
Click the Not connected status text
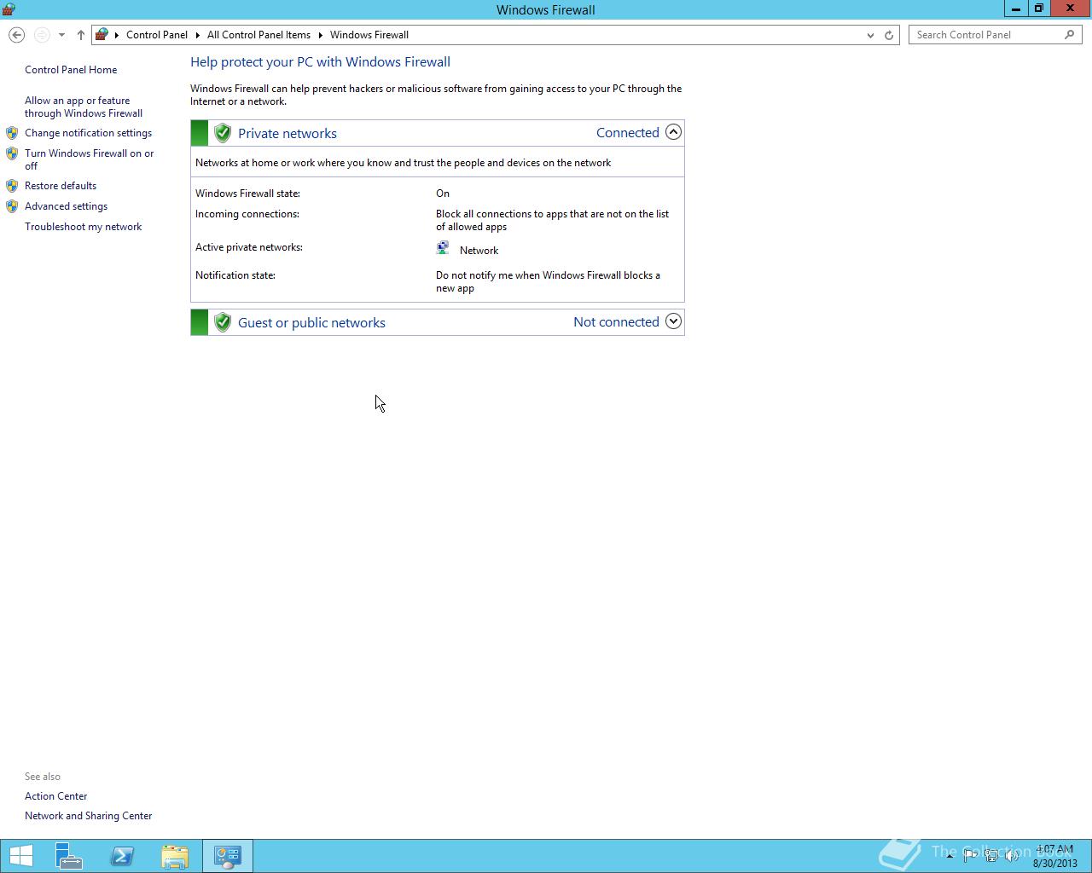[x=616, y=321]
